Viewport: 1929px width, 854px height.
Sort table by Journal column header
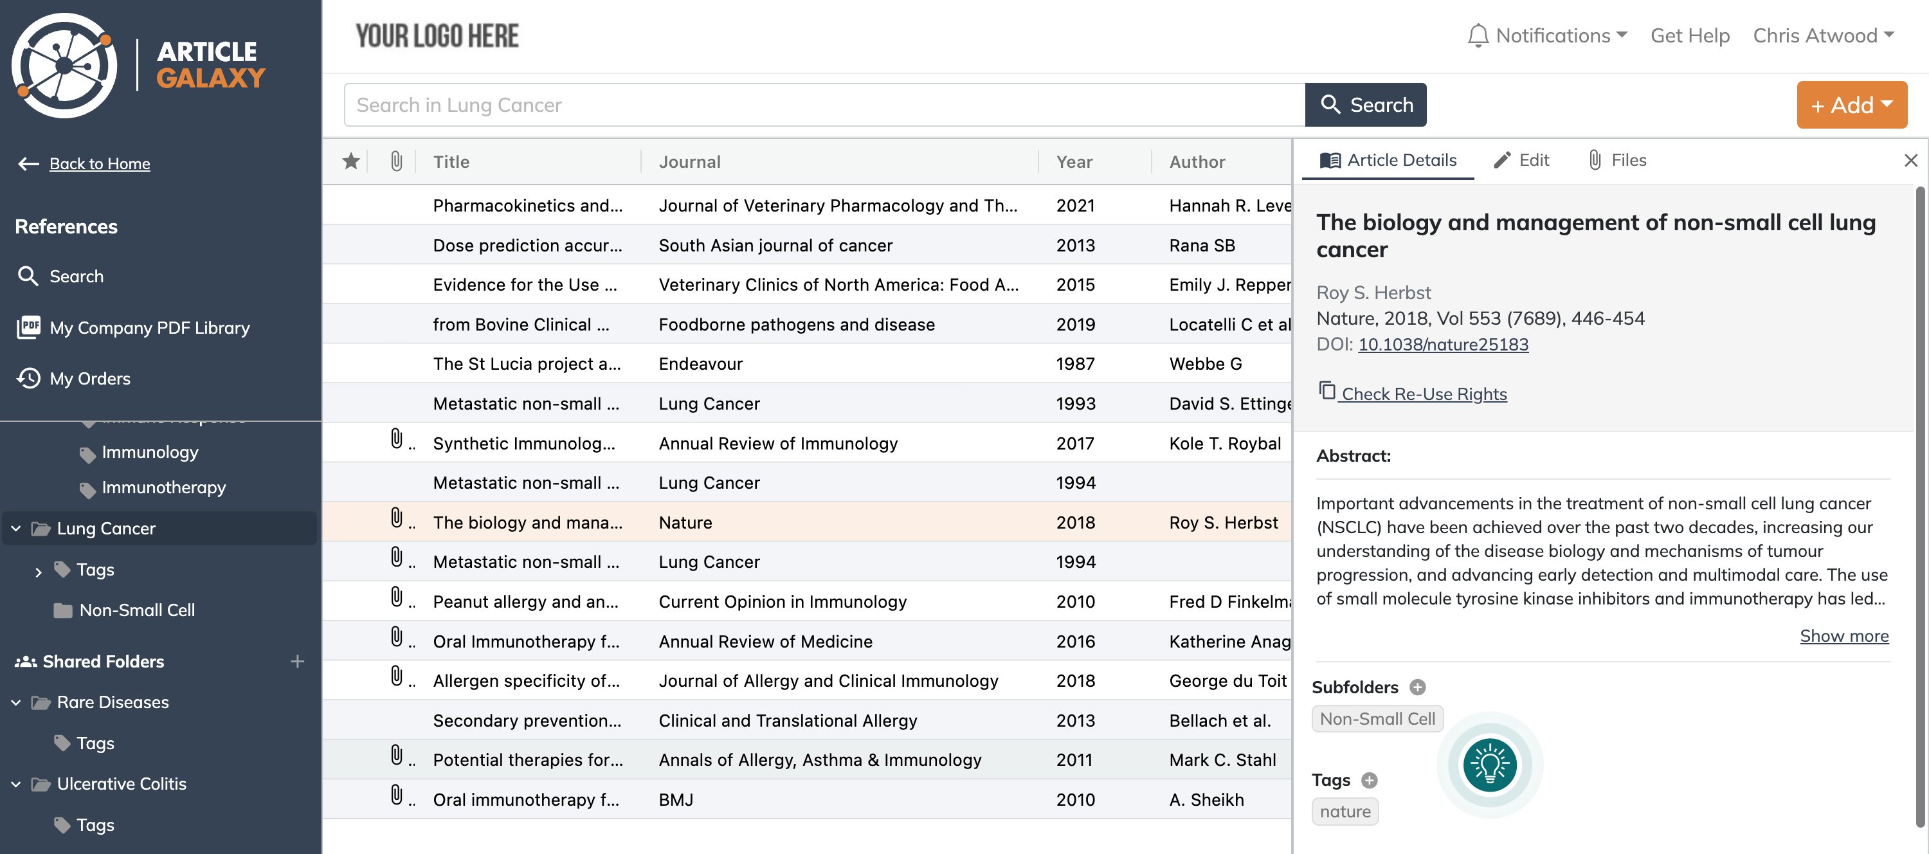click(x=690, y=162)
